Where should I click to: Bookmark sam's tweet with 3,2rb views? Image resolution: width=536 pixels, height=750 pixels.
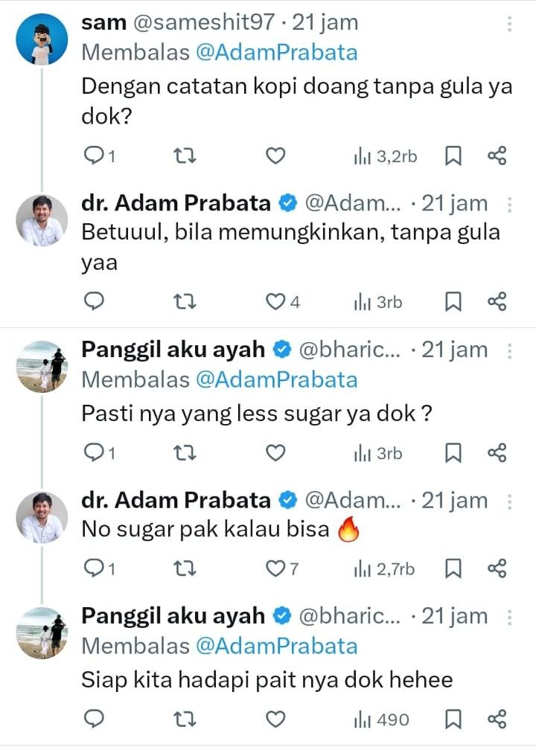pos(453,156)
